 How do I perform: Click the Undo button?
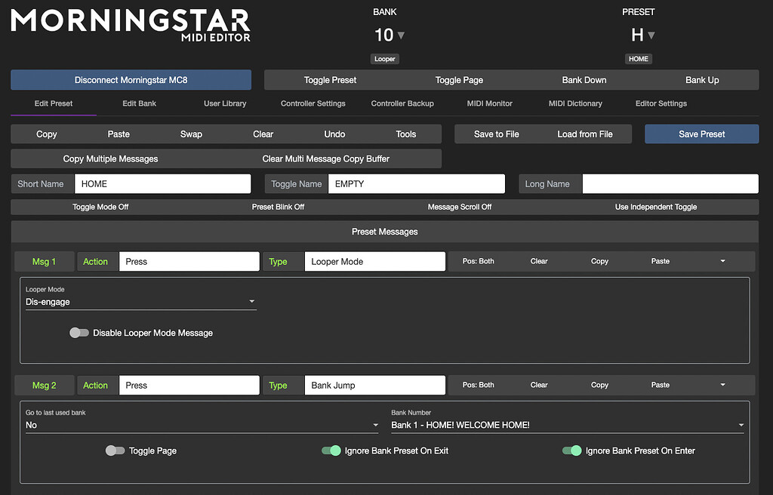pos(334,134)
